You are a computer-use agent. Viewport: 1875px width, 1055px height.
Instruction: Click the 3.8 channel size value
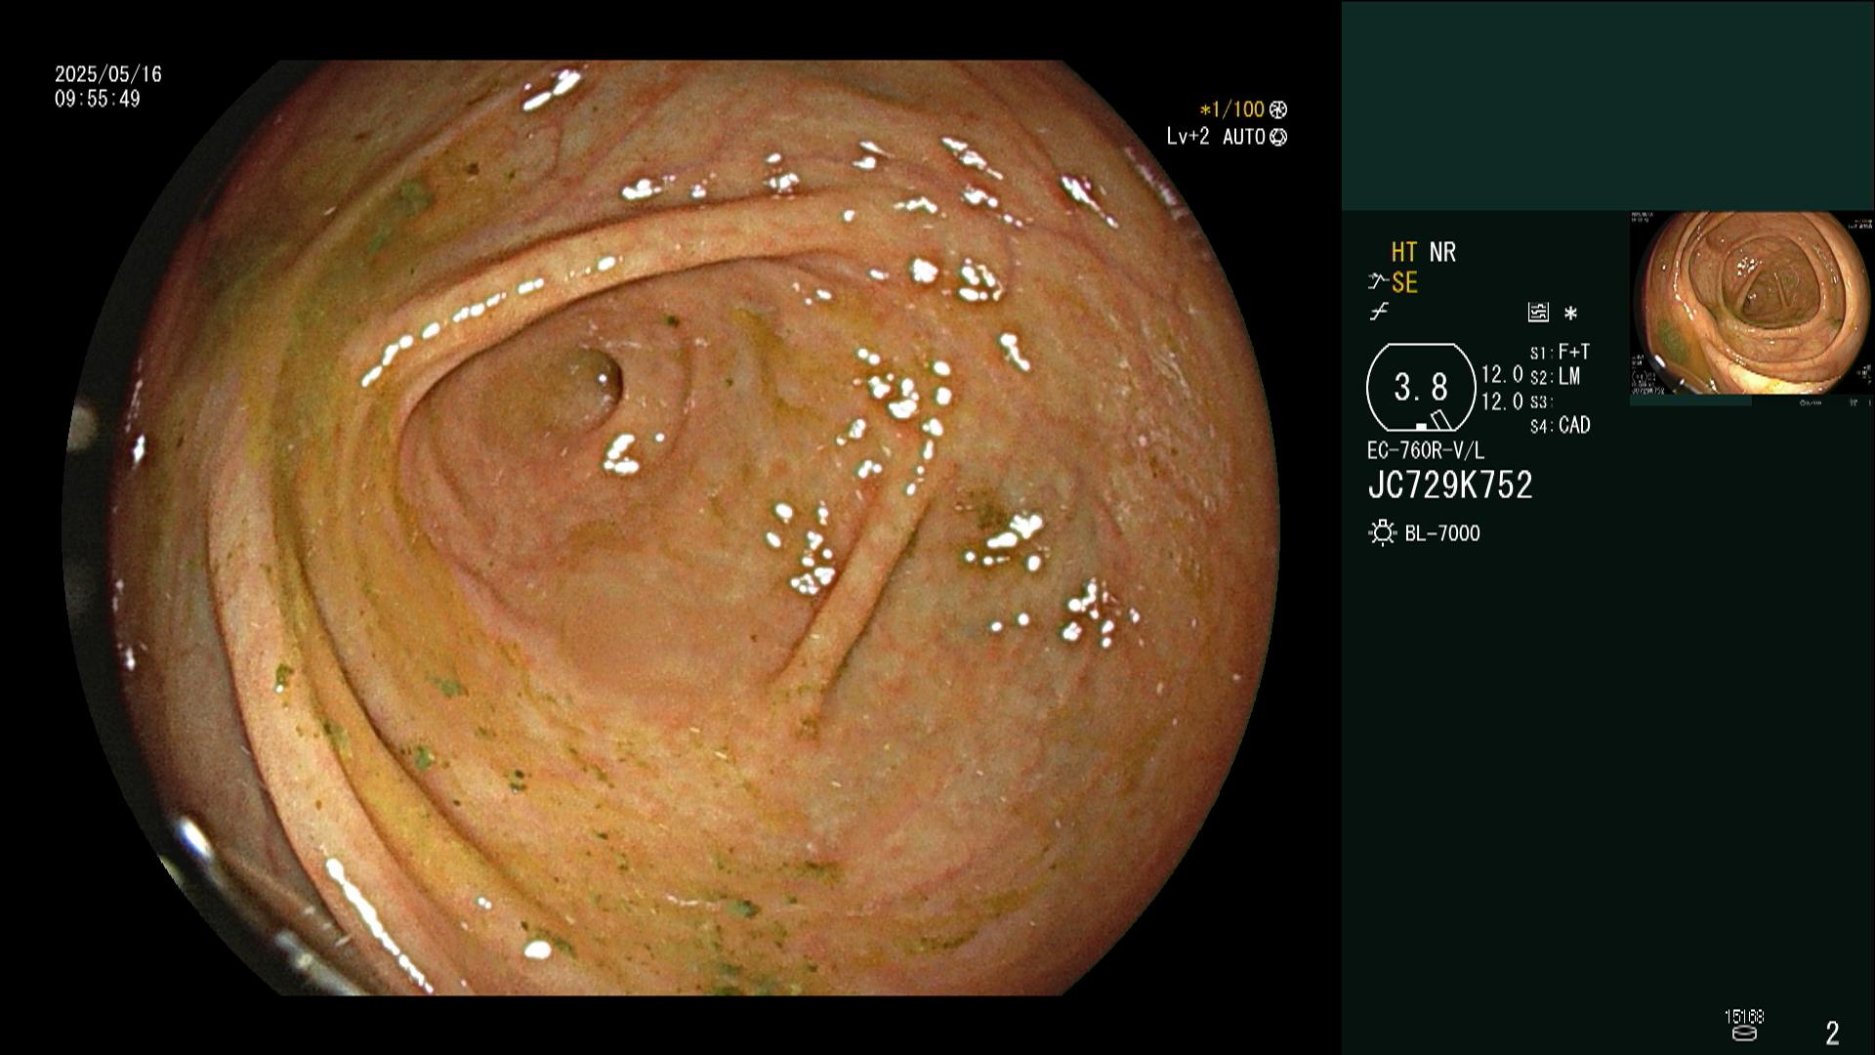coord(1421,388)
